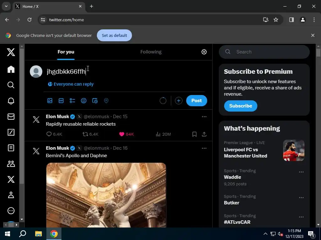321x240 pixels.
Task: Reply to Rapidly reusable rockets post
Action: [x=54, y=134]
